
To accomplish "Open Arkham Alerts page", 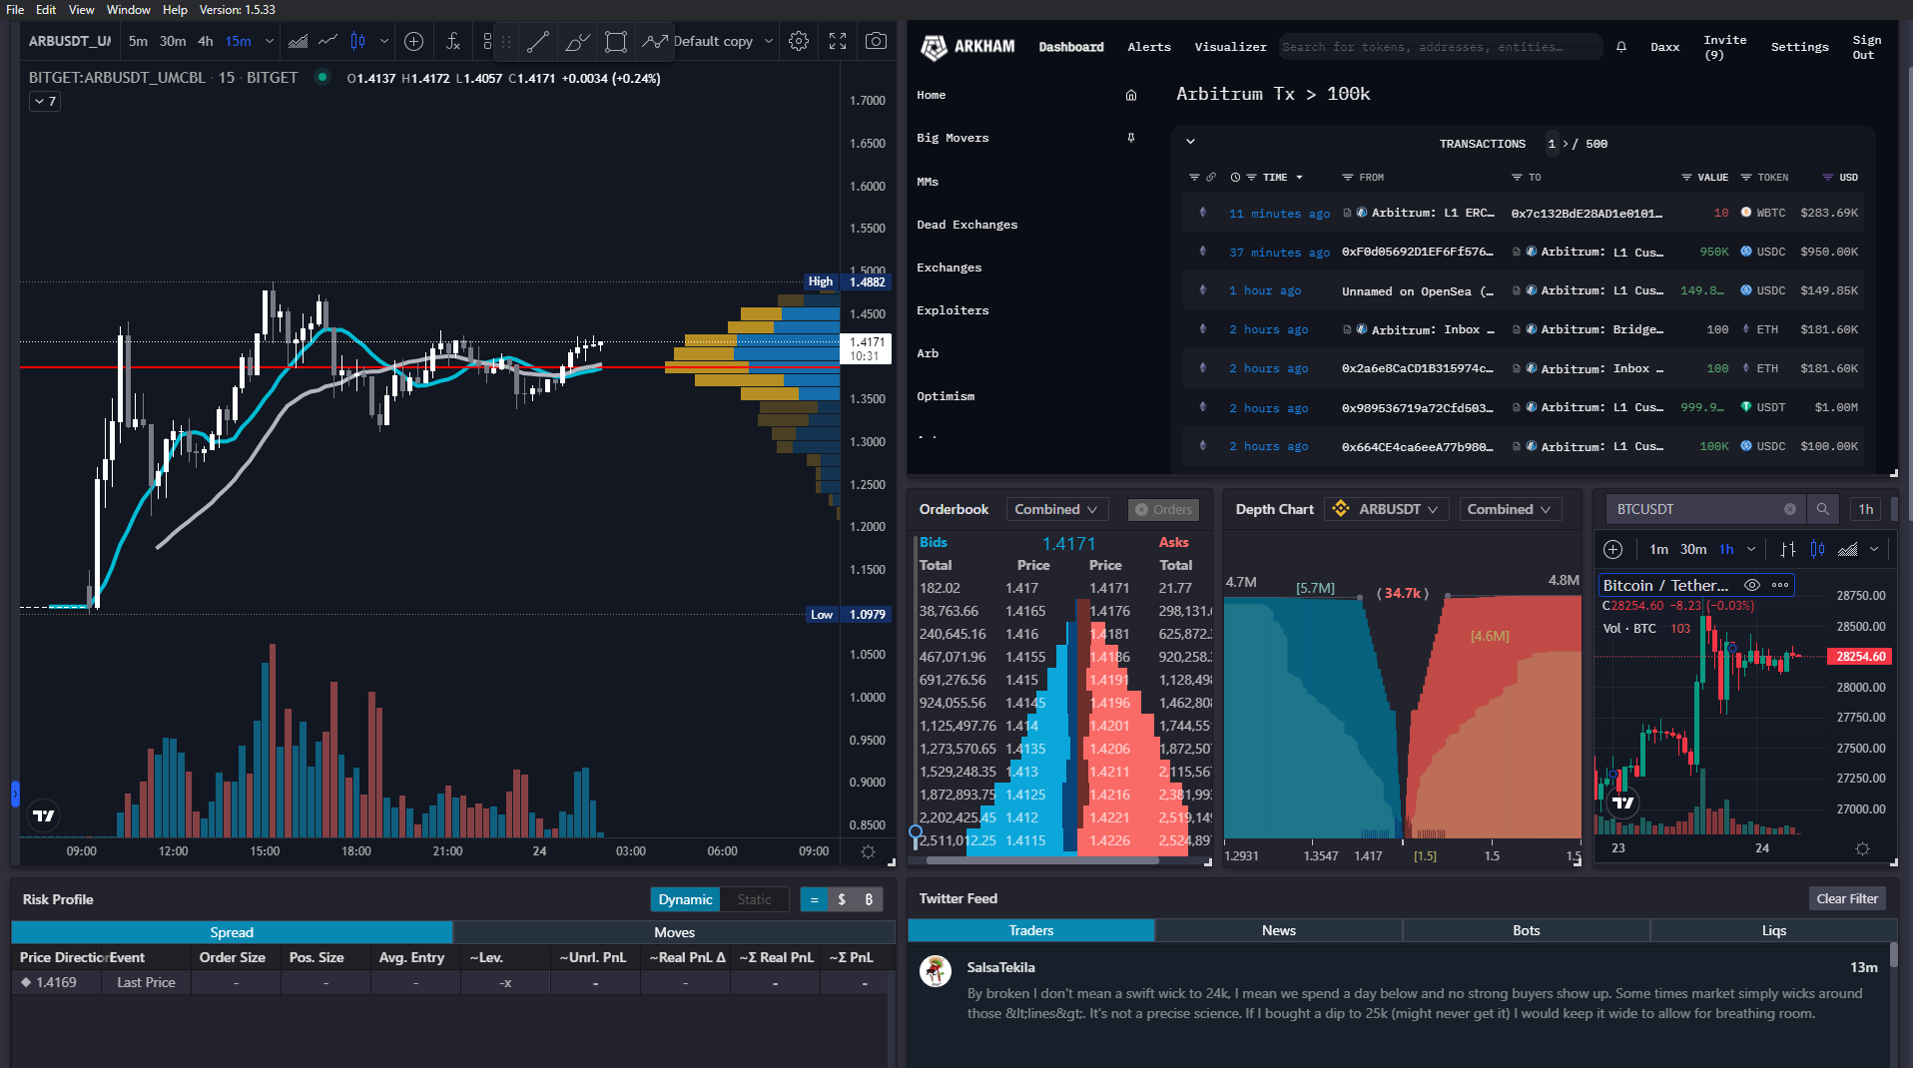I will (x=1149, y=47).
